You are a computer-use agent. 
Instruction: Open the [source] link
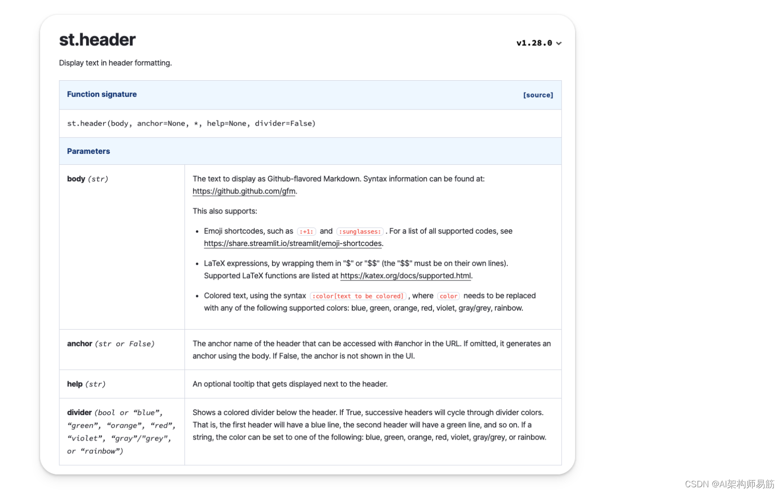point(538,95)
